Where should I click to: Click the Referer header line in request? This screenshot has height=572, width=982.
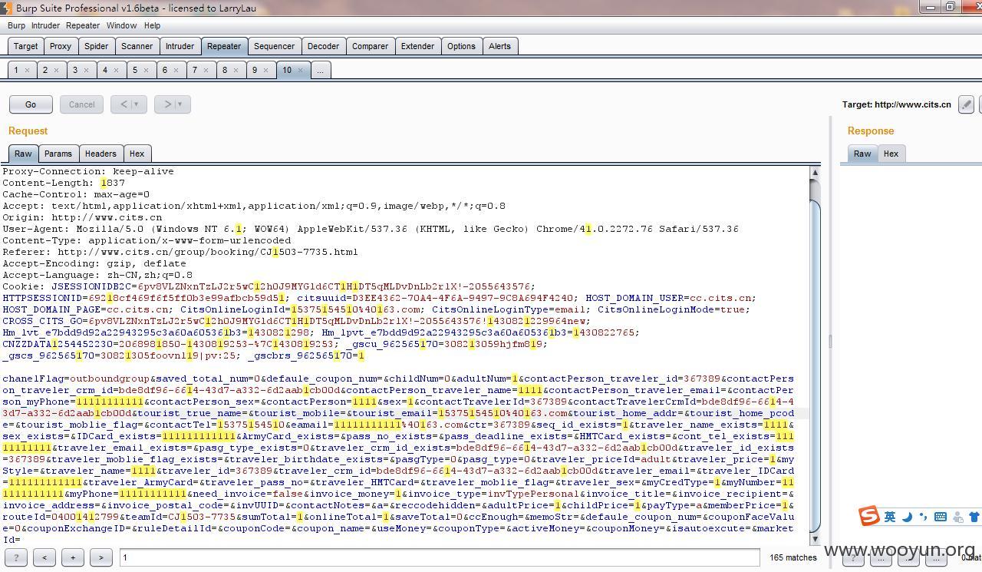180,252
